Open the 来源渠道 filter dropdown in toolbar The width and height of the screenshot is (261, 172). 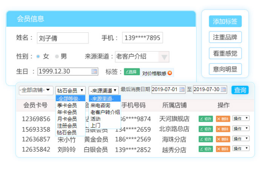[x=103, y=91]
